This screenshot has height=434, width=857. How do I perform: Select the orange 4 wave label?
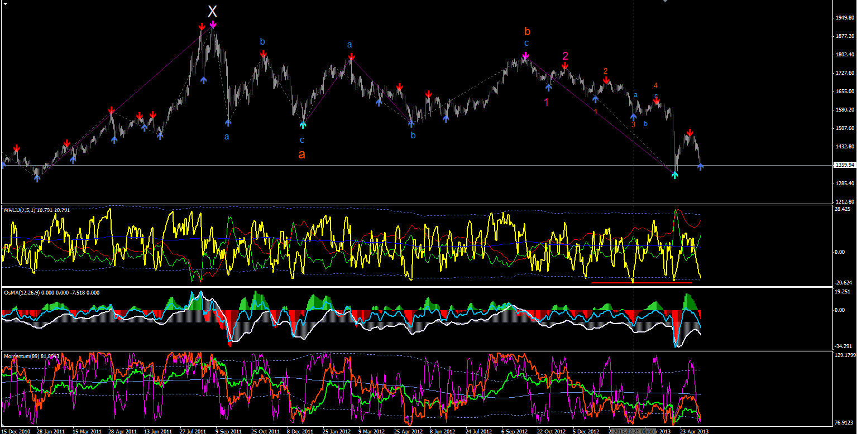pyautogui.click(x=656, y=86)
